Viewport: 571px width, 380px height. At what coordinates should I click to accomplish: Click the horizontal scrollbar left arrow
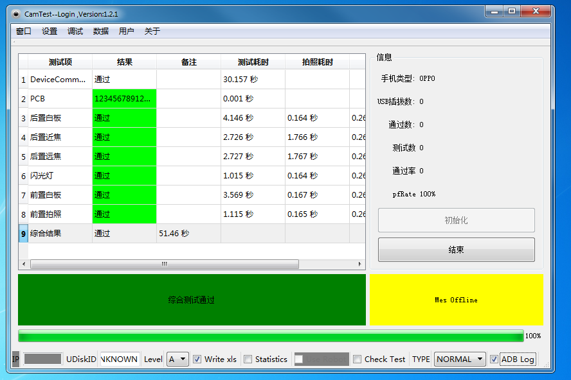pyautogui.click(x=24, y=264)
